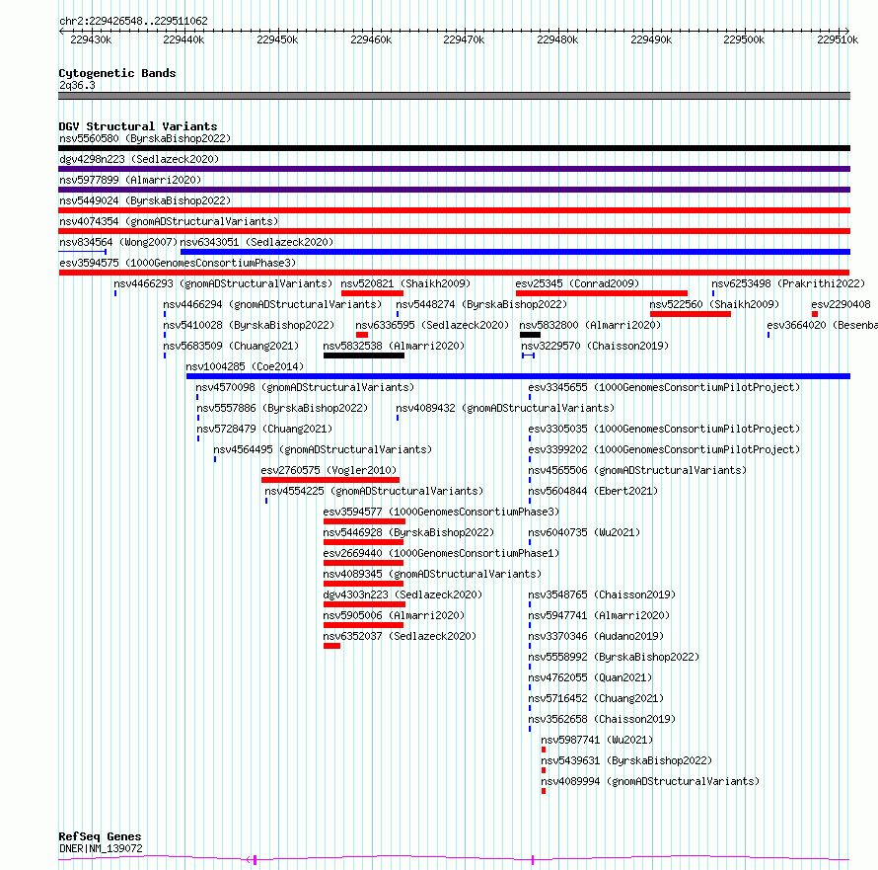Click the nsv4554225 variant label
The height and width of the screenshot is (870, 878).
click(x=374, y=491)
